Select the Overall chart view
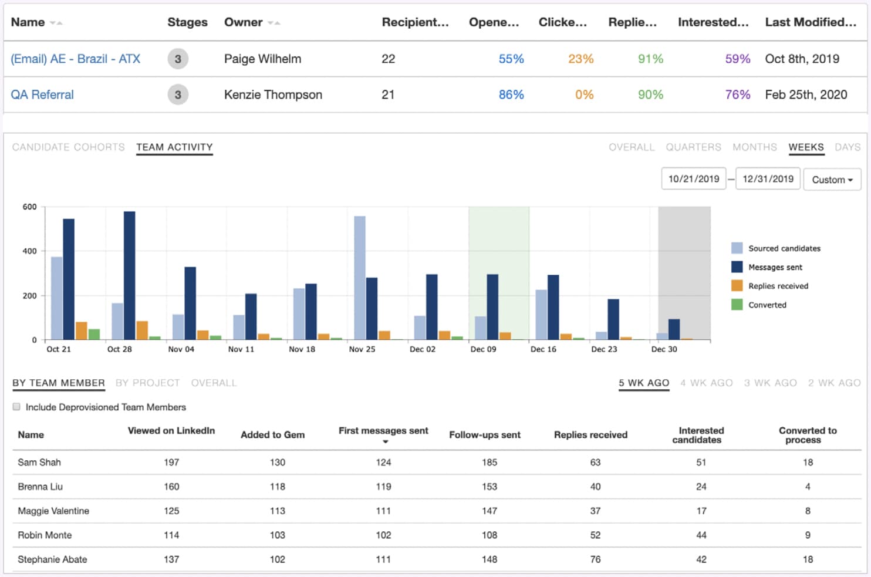871x577 pixels. click(x=632, y=147)
